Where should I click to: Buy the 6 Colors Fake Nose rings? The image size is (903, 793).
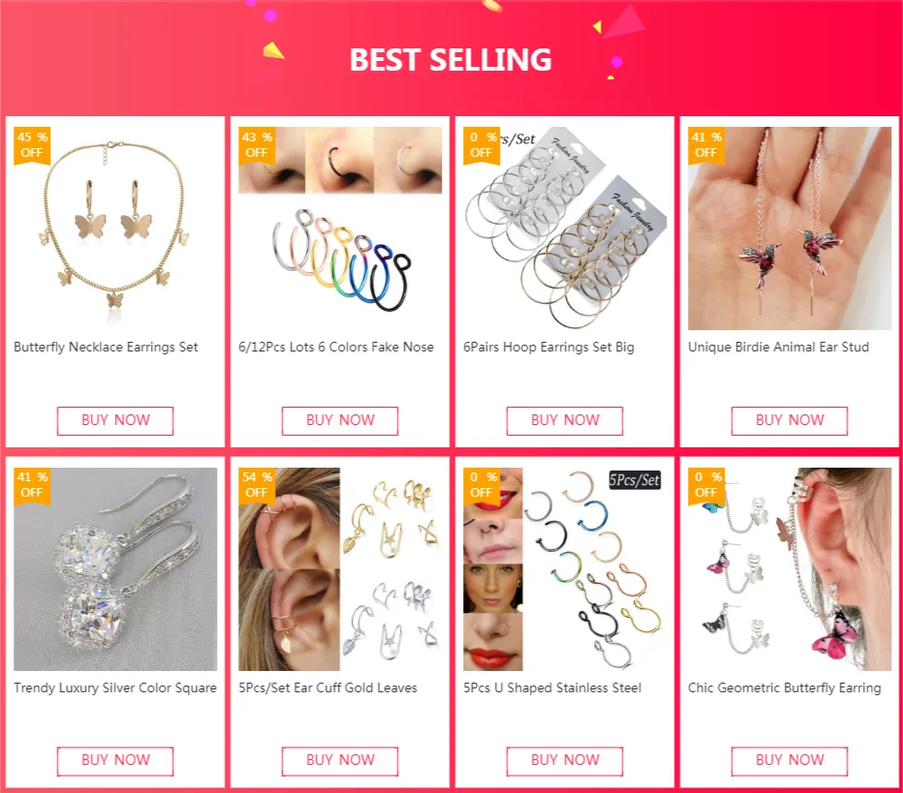[340, 420]
